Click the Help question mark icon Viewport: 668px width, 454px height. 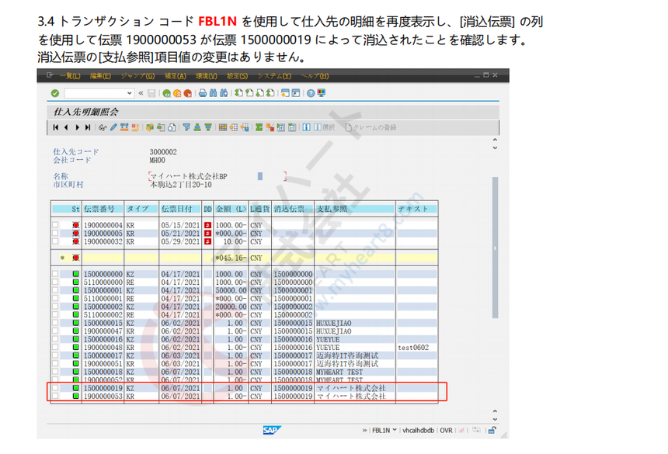tap(311, 93)
